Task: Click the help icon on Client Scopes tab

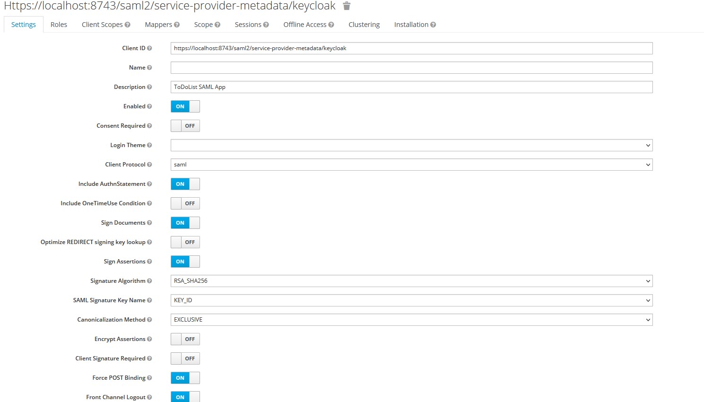Action: coord(127,24)
